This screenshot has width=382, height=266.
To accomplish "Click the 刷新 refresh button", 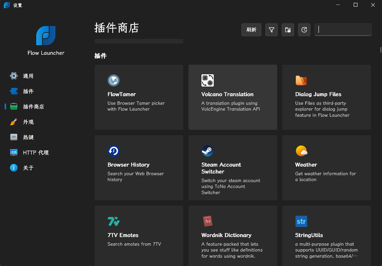I will click(251, 30).
